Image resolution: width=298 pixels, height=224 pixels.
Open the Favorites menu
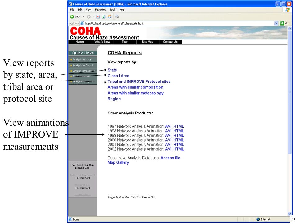click(100, 10)
